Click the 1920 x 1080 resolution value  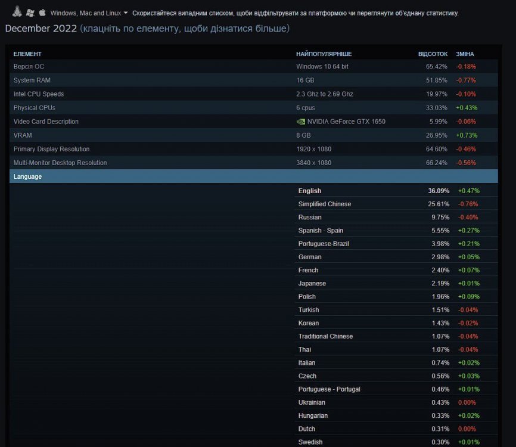click(313, 149)
